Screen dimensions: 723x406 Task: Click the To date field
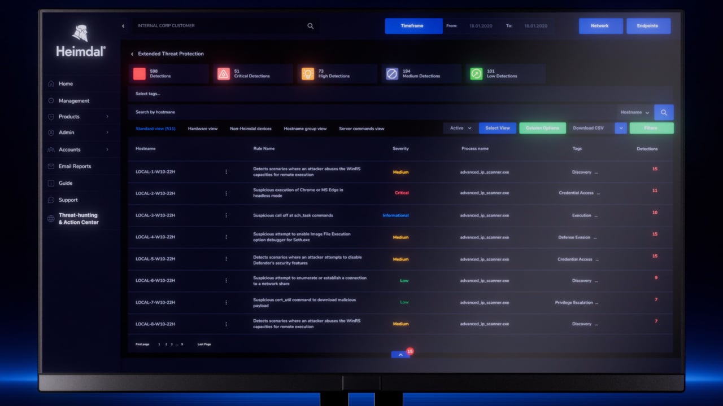(x=536, y=26)
